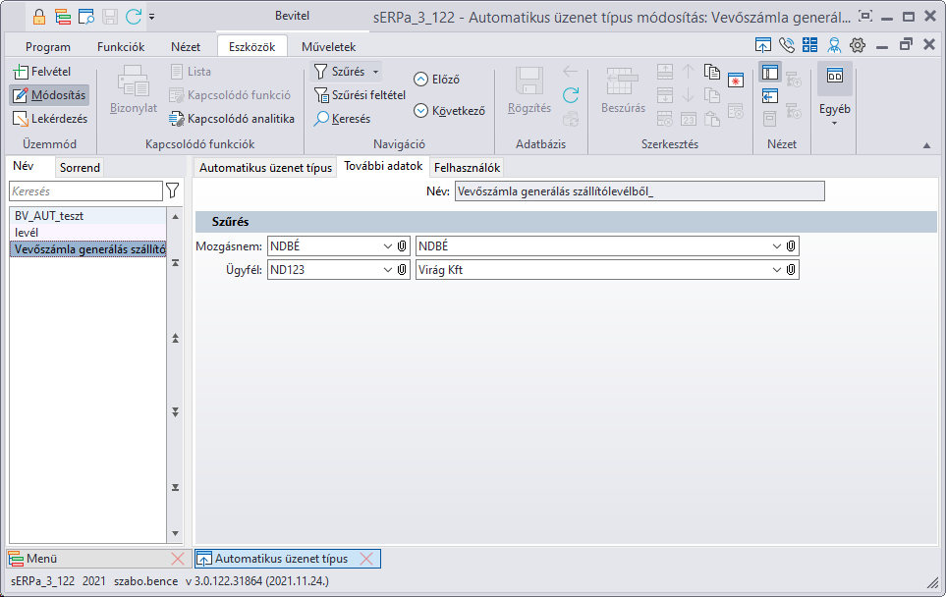Switch to Lekérdezés mode
The width and height of the screenshot is (946, 597).
50,119
